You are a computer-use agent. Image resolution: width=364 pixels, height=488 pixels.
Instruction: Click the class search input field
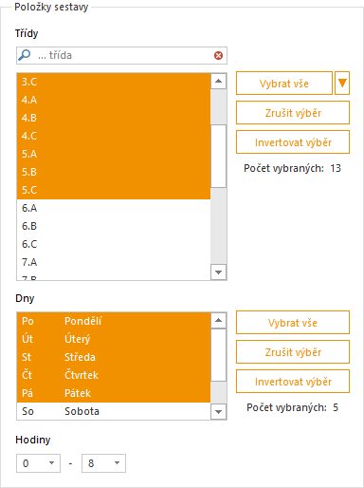click(121, 55)
